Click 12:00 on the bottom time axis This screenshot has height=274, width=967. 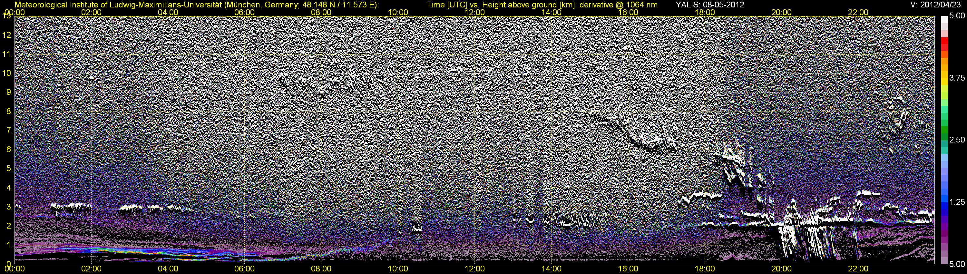474,269
